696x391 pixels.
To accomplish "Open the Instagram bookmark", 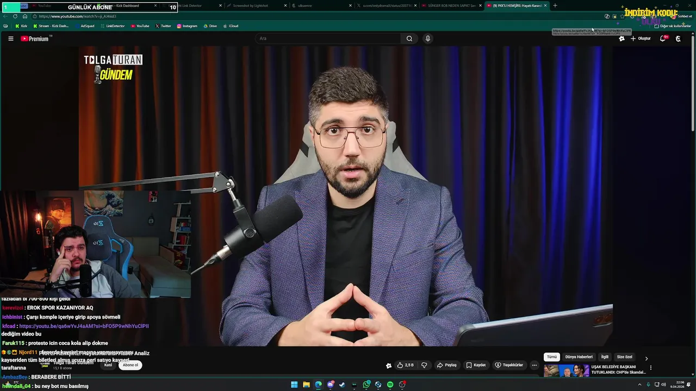I will click(187, 26).
